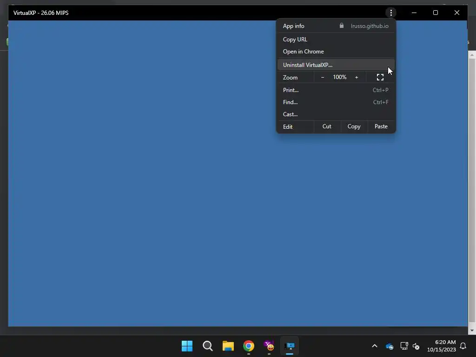Increase zoom with the plus button
This screenshot has height=357, width=476.
357,78
